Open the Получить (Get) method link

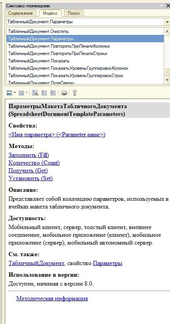(28, 171)
